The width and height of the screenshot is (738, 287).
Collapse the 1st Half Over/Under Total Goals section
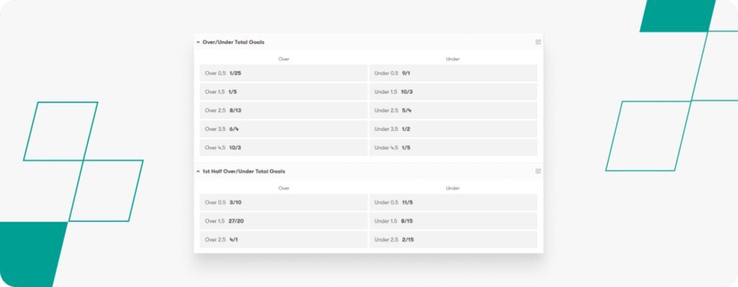[x=198, y=171]
